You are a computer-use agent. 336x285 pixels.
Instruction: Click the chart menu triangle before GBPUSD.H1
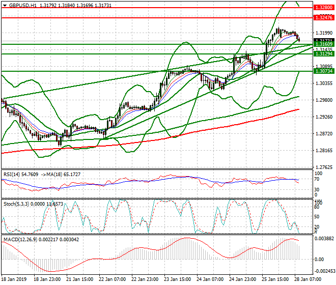click(x=5, y=6)
